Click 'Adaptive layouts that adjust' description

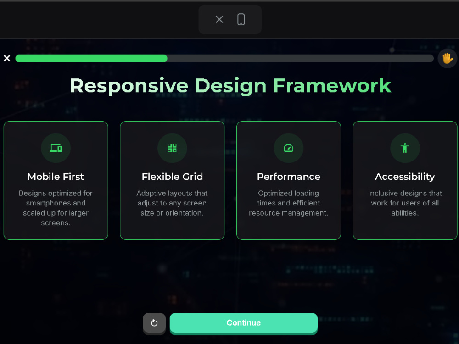click(x=172, y=203)
